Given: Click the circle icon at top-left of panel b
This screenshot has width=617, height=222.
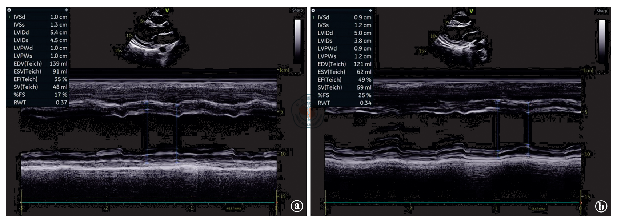Looking at the screenshot, I should pos(313,11).
